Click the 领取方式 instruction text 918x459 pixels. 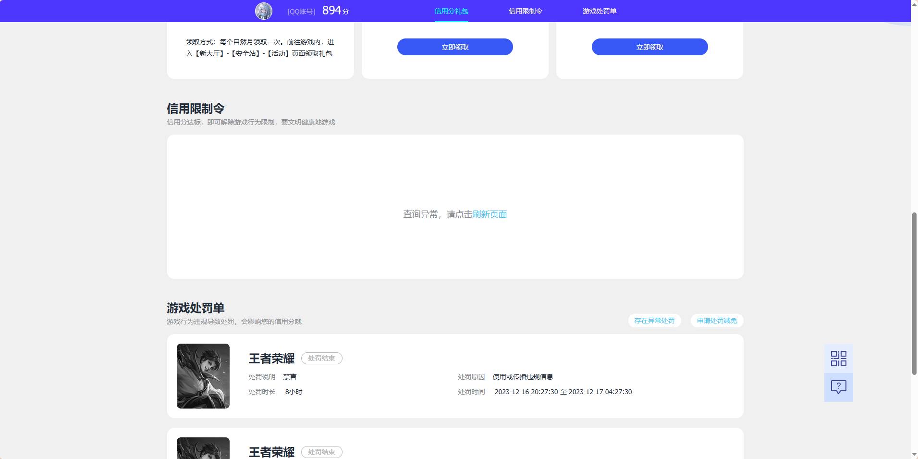(x=260, y=48)
